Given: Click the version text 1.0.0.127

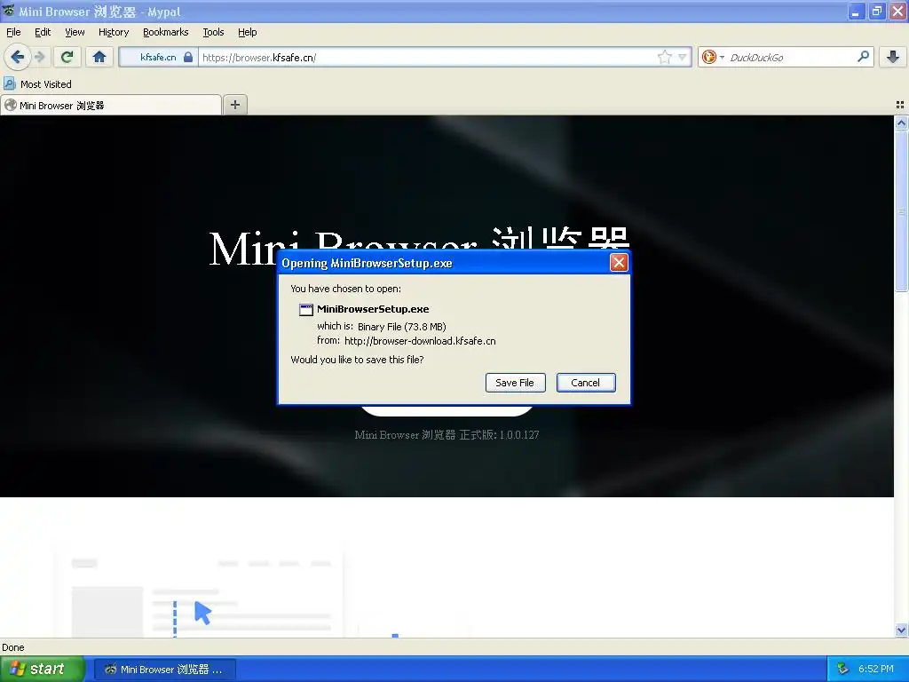Looking at the screenshot, I should point(518,435).
